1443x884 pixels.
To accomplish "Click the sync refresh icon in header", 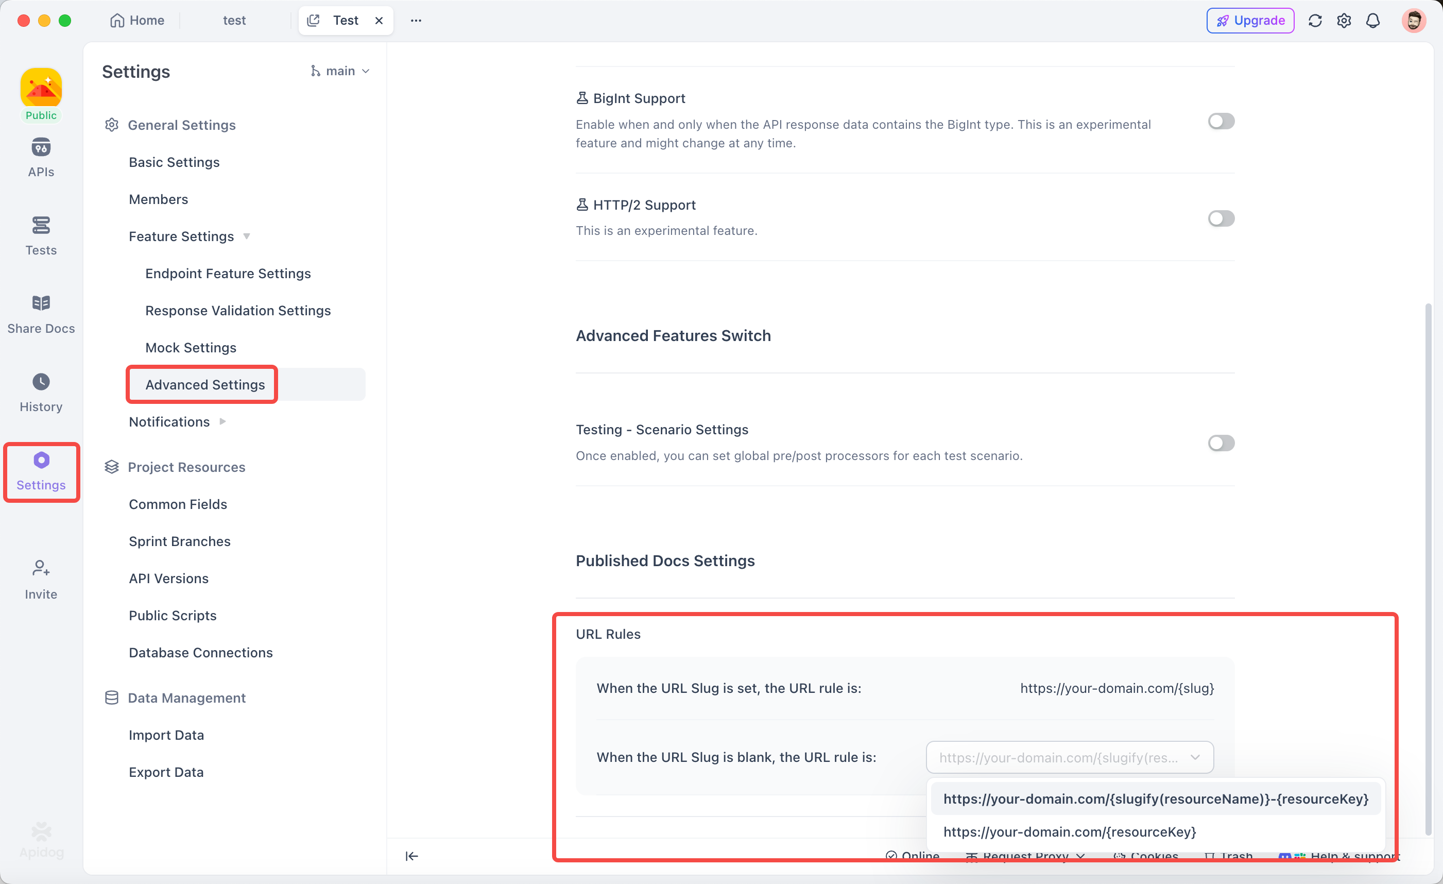I will 1315,21.
